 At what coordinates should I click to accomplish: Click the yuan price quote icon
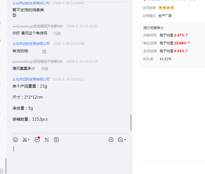click(56, 140)
